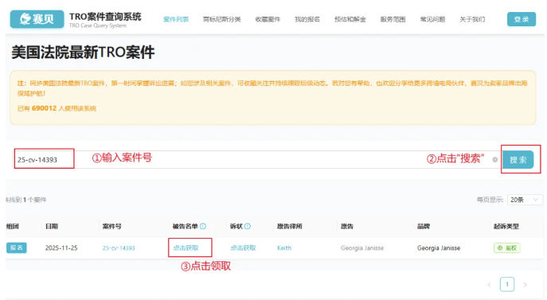Viewport: 547px width, 300px height.
Task: Open the Keith law firm link
Action: [284, 248]
